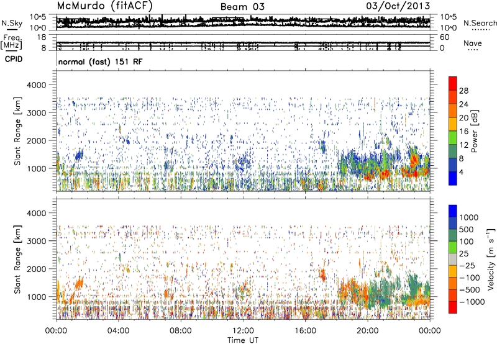Click the blue bottom of Power color bar
Screen dimensions: 497x344
453,178
